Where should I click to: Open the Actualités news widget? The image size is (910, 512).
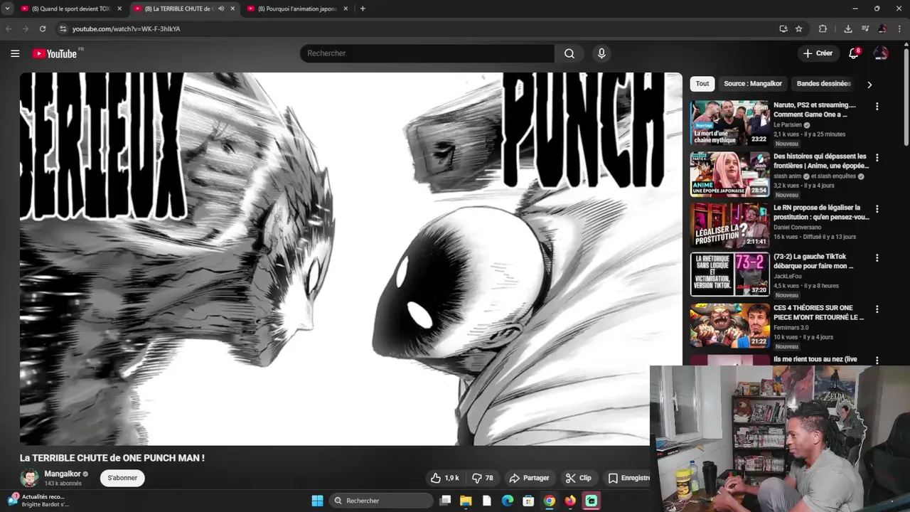click(x=39, y=501)
